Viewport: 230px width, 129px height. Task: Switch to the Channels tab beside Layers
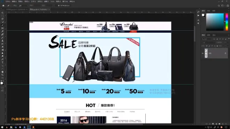209,35
